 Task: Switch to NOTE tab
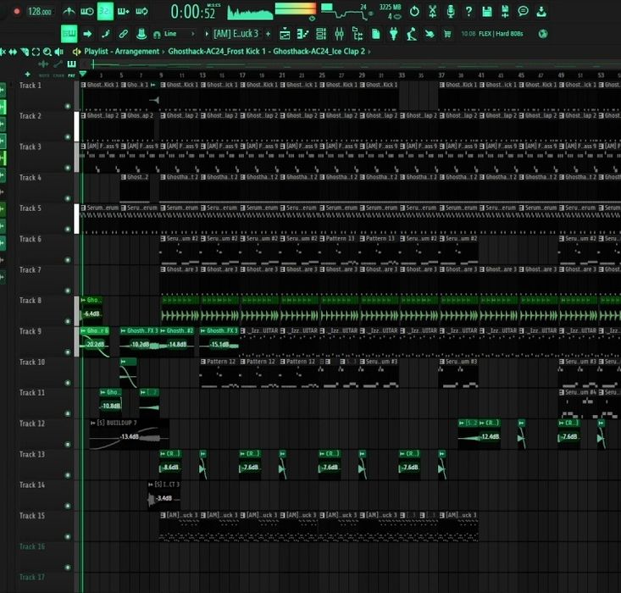[x=44, y=75]
